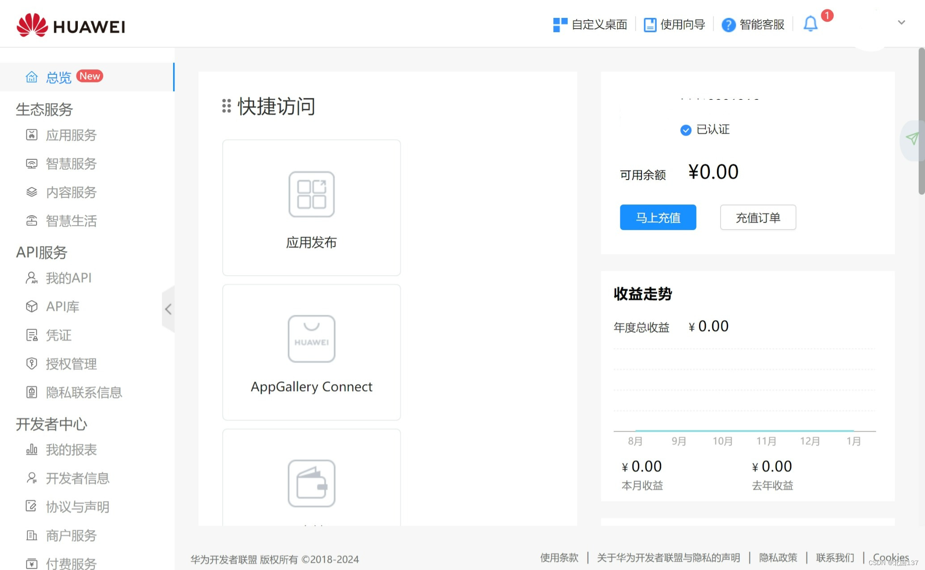
Task: Click the 马上充值 button
Action: [x=658, y=217]
